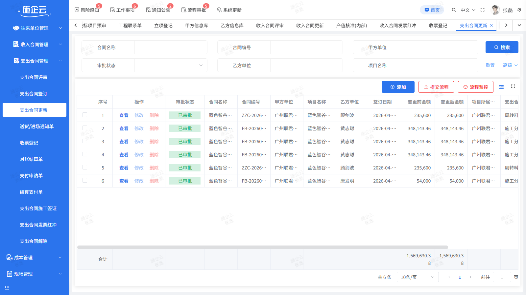The width and height of the screenshot is (526, 295).
Task: Open the 审批状态 dropdown
Action: tap(171, 65)
